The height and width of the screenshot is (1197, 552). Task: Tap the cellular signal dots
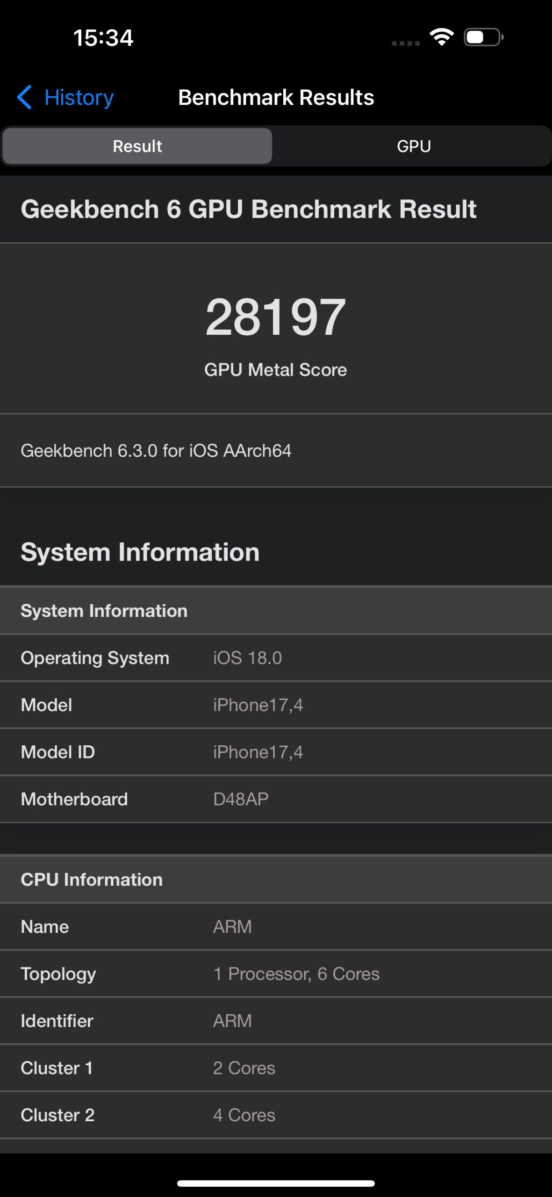pos(405,43)
